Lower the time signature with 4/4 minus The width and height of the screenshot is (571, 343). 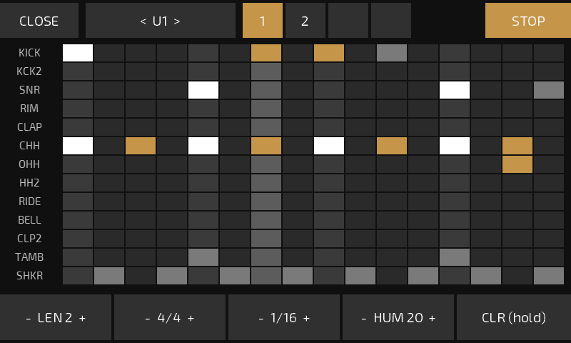click(148, 318)
